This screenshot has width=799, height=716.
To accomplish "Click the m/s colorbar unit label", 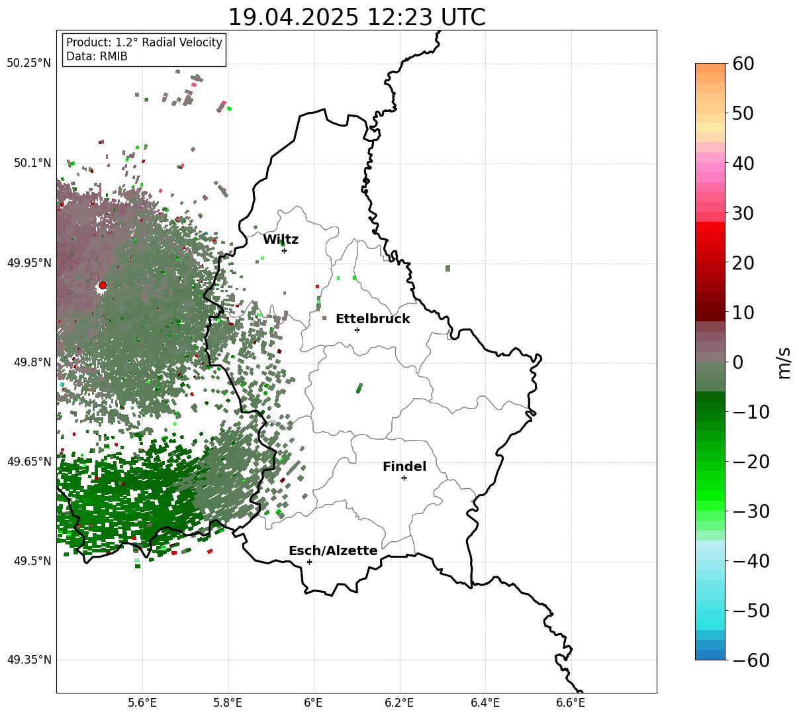I will (x=784, y=362).
